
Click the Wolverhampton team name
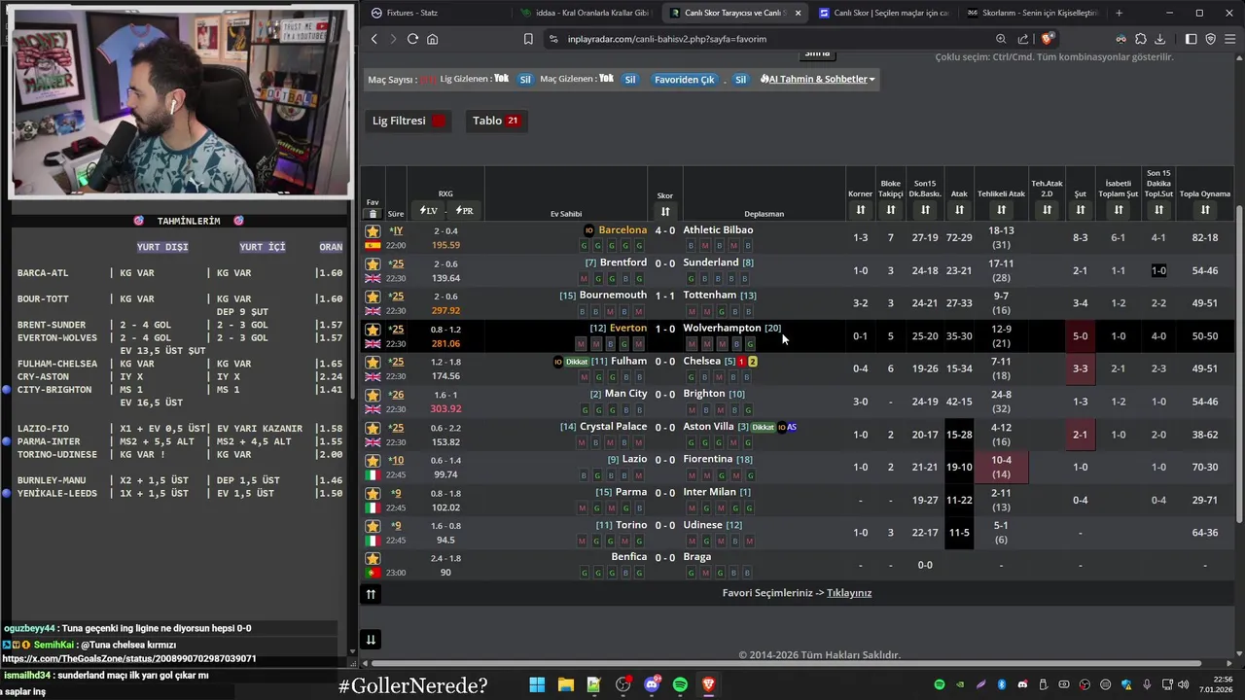click(x=722, y=329)
